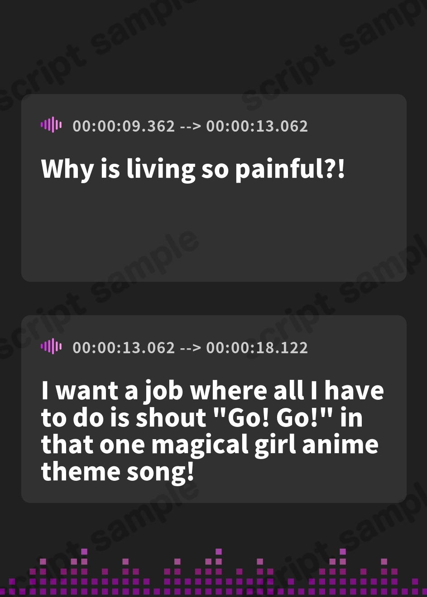The width and height of the screenshot is (427, 597).
Task: Click the start time 00:00:09.362
Action: pyautogui.click(x=124, y=126)
